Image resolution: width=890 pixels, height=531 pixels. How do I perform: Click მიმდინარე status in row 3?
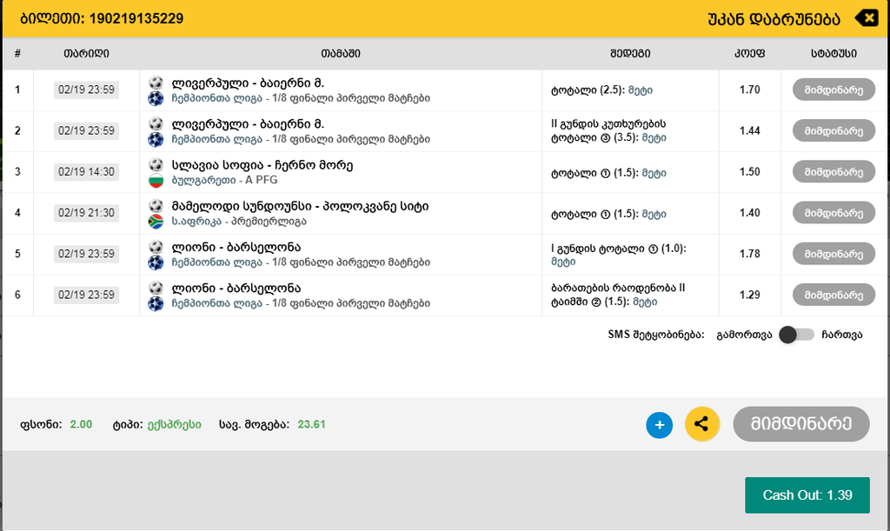click(x=834, y=172)
